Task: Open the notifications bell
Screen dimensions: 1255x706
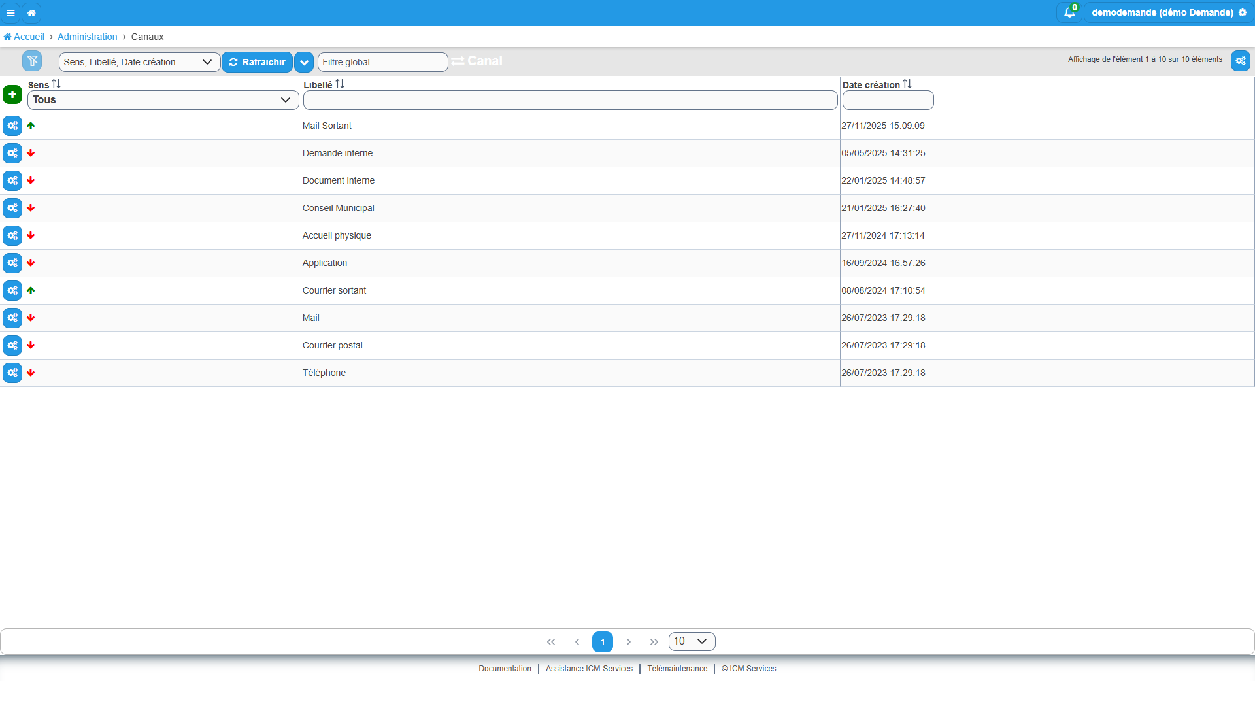Action: 1069,12
